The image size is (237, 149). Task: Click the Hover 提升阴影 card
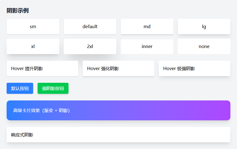click(42, 68)
